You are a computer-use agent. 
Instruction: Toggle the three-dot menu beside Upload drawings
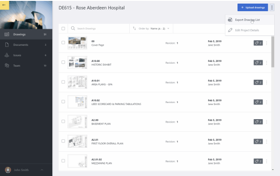coord(272,8)
